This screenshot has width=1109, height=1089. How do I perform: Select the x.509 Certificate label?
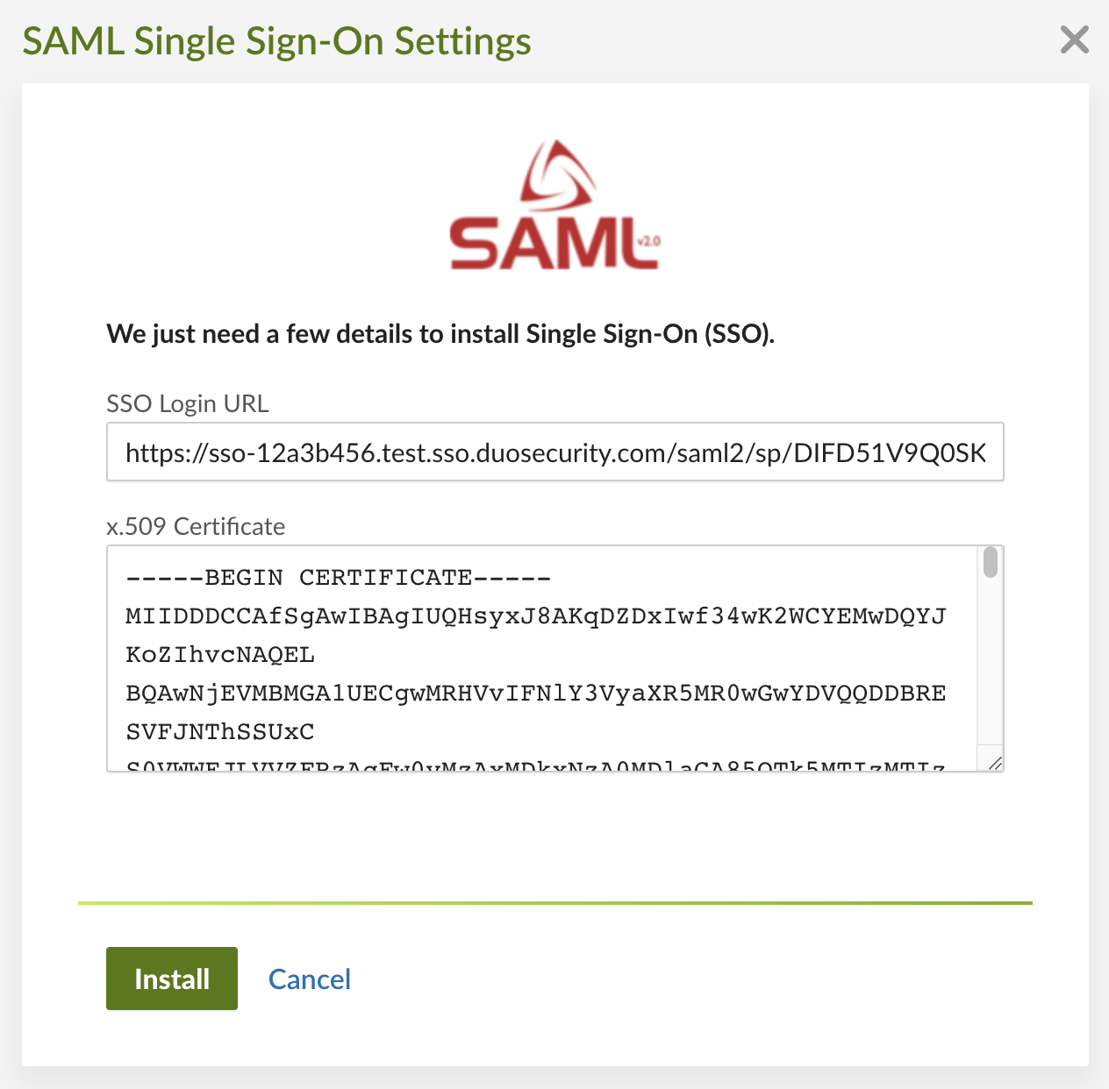click(195, 526)
